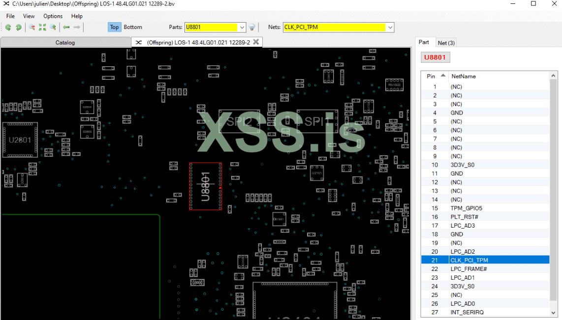Click the U2101 component on board

[x=316, y=173]
